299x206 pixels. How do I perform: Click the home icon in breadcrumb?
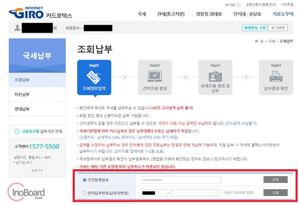[x=256, y=41]
